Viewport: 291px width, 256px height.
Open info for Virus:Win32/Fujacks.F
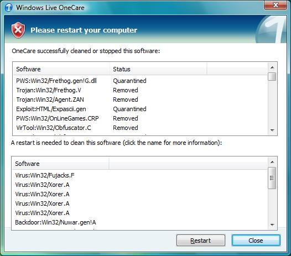click(x=45, y=175)
